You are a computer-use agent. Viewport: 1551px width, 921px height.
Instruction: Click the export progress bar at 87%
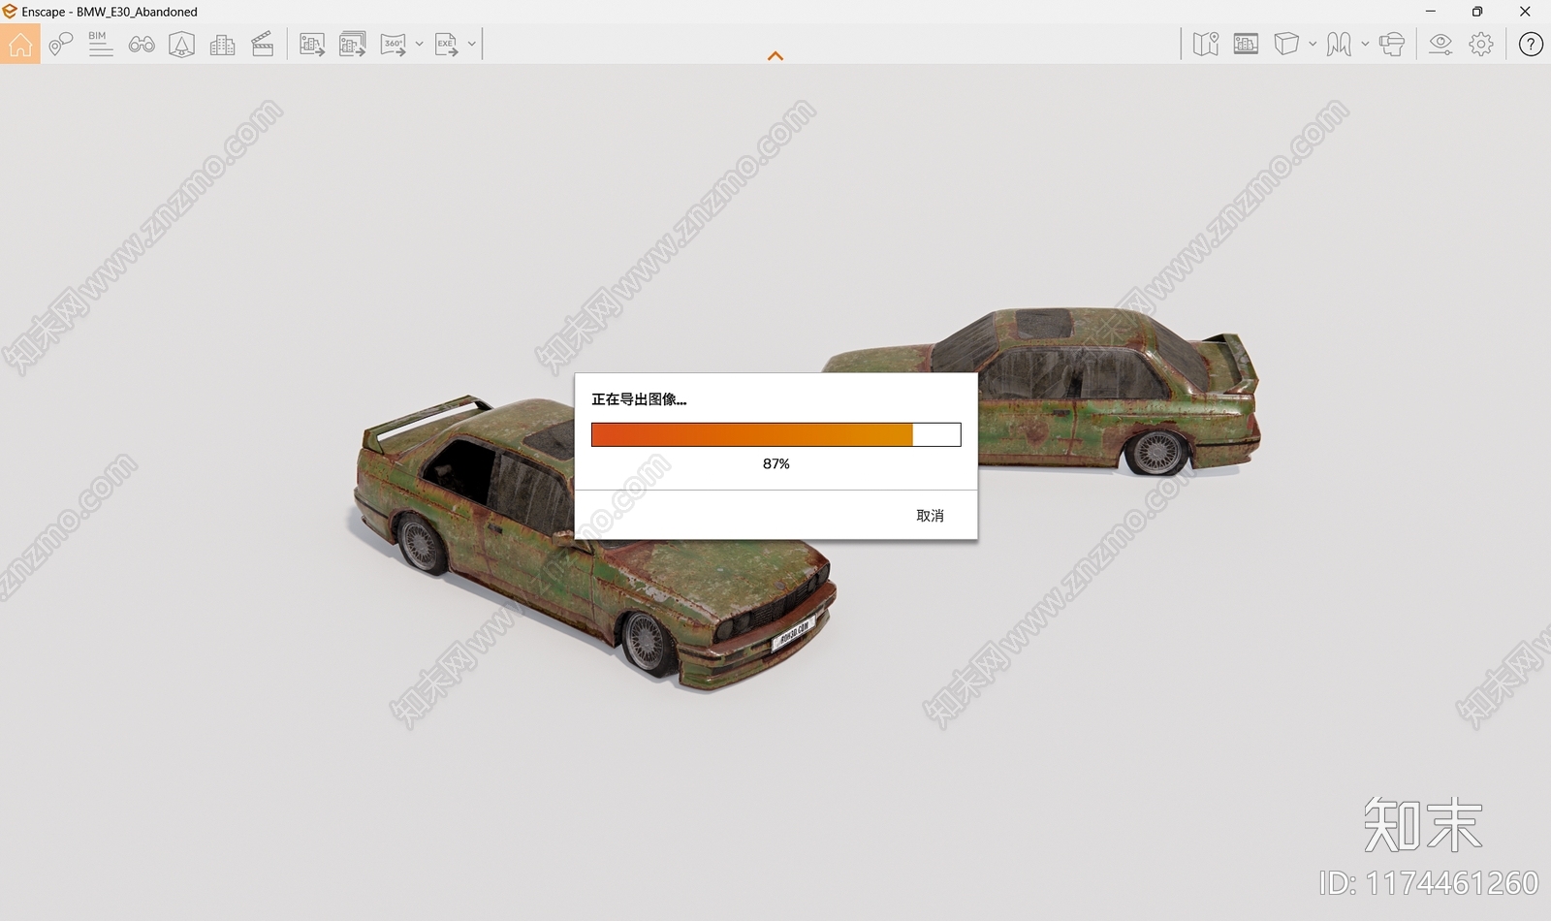click(775, 434)
